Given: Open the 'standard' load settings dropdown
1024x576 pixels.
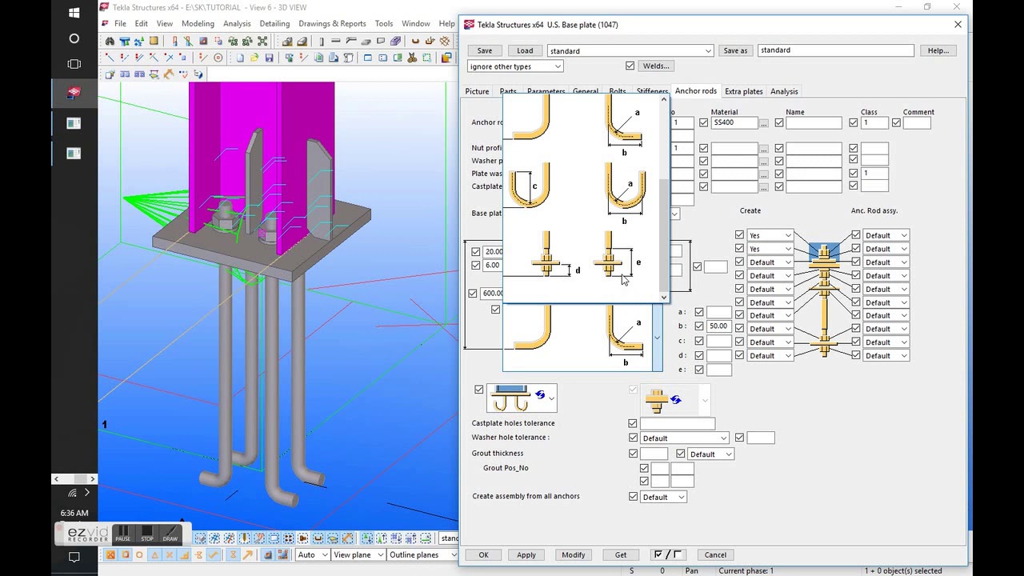Looking at the screenshot, I should tap(630, 50).
